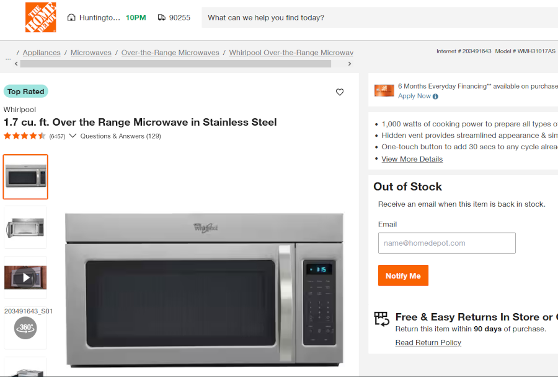Click the 90255 ZIP code

[x=179, y=17]
